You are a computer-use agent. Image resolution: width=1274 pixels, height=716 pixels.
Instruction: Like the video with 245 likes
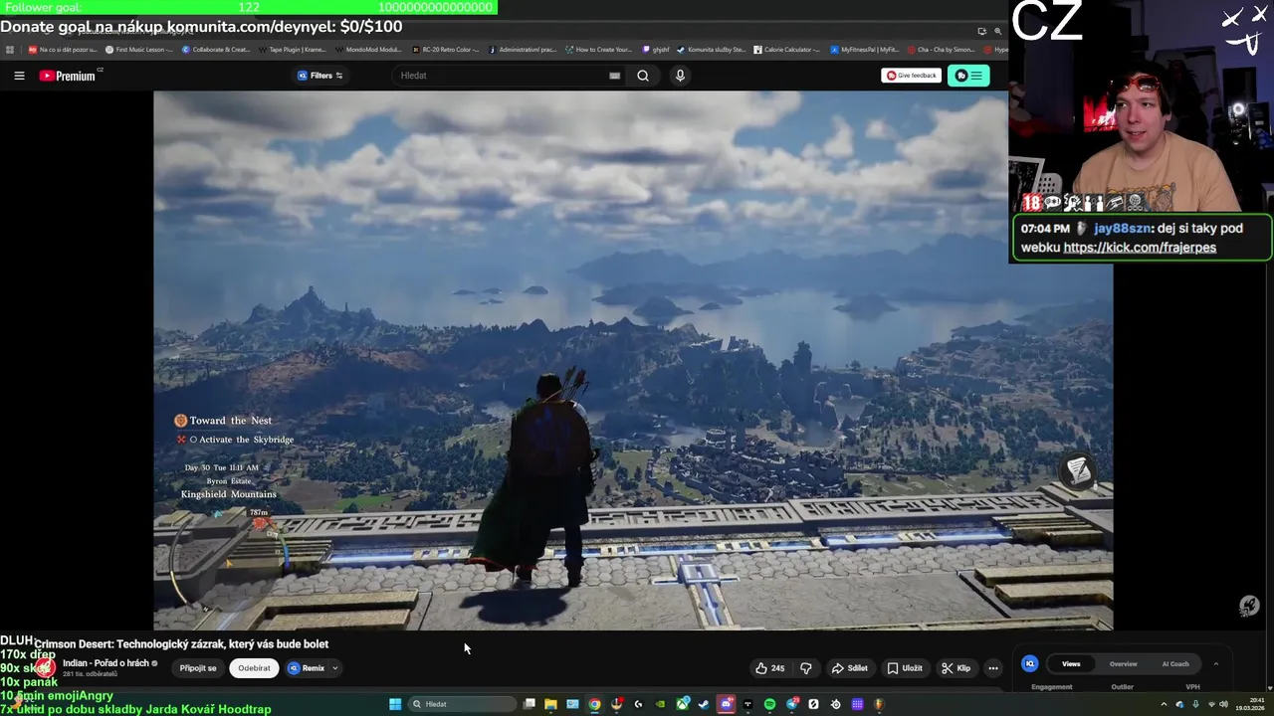769,668
